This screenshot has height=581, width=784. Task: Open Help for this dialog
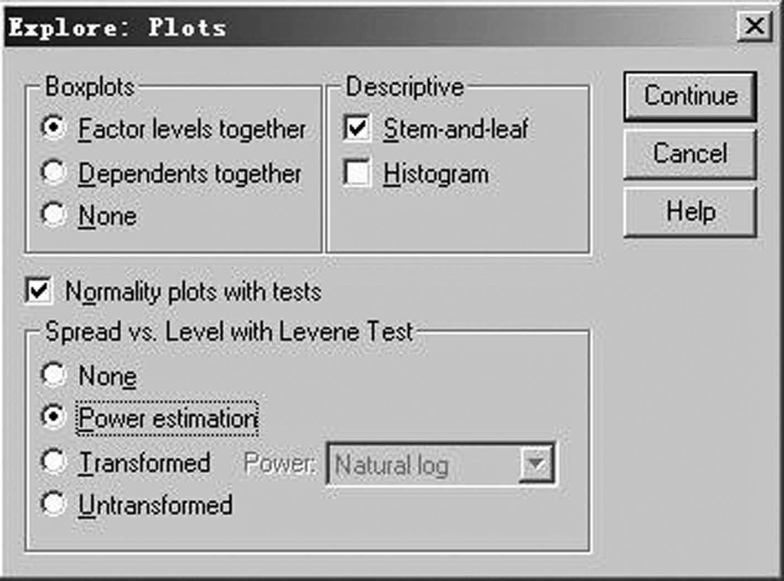pyautogui.click(x=689, y=212)
